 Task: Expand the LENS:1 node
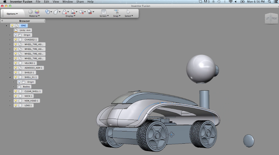pyautogui.click(x=10, y=106)
